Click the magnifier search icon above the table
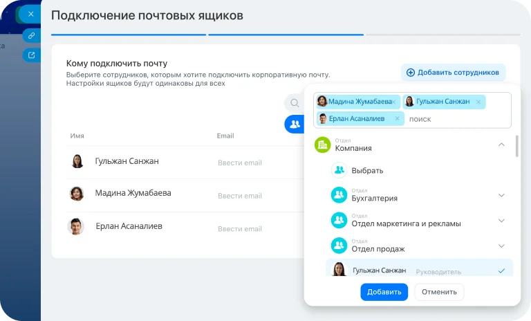Screen dimensions: 531x321 (x=295, y=103)
